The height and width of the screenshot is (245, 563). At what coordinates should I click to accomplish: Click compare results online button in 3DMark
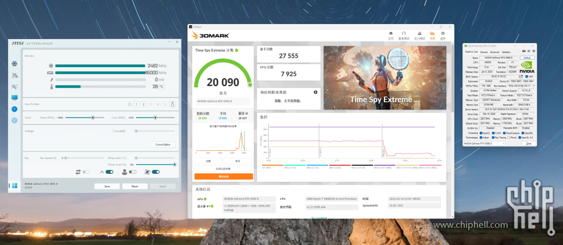[223, 169]
